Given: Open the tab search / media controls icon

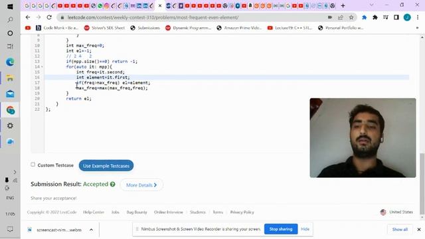Looking at the screenshot, I should coord(385,17).
